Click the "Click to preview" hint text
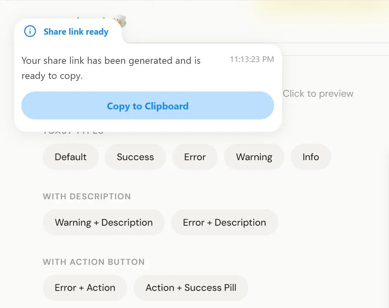This screenshot has height=308, width=389. 318,94
